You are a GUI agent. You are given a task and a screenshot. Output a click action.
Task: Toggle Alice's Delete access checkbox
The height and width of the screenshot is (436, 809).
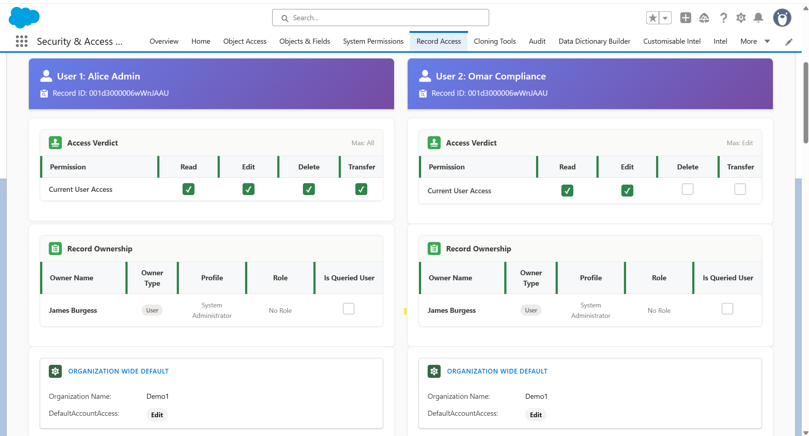309,189
